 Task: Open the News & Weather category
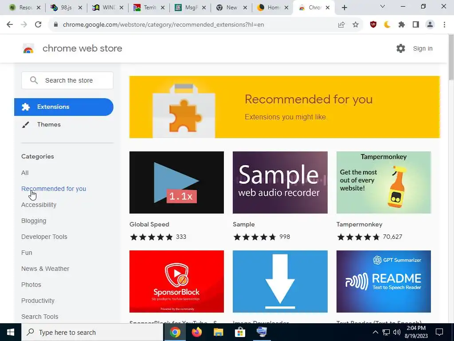45,269
